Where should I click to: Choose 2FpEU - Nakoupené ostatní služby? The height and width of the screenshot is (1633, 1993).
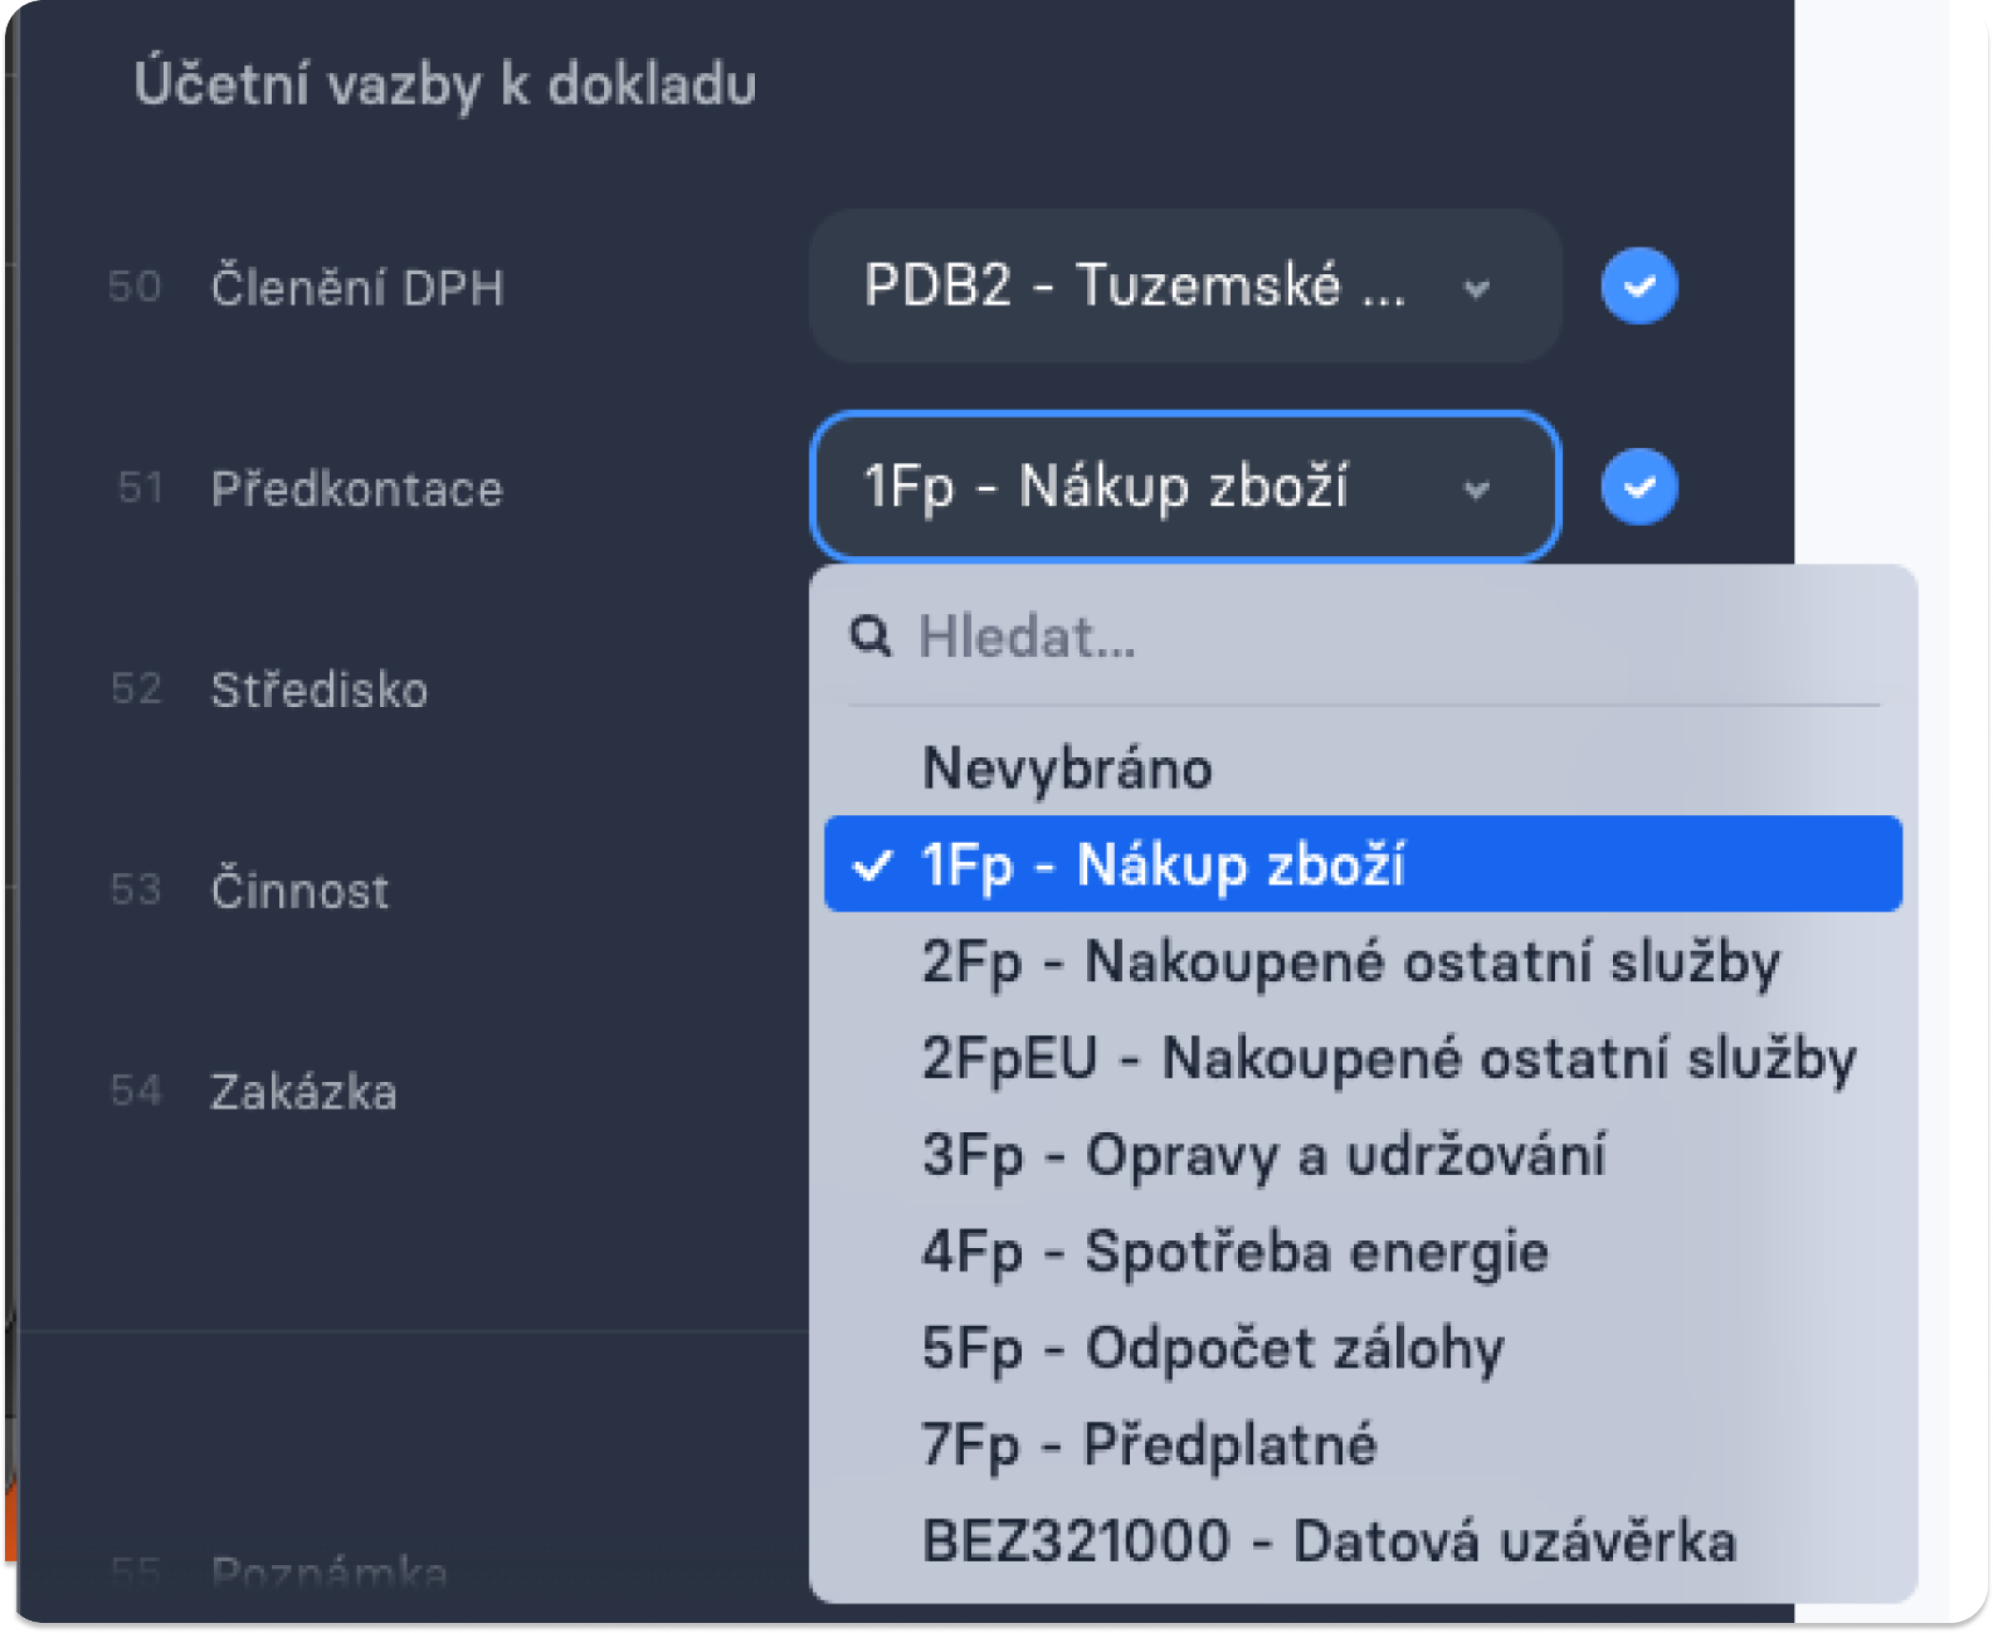point(1364,1058)
